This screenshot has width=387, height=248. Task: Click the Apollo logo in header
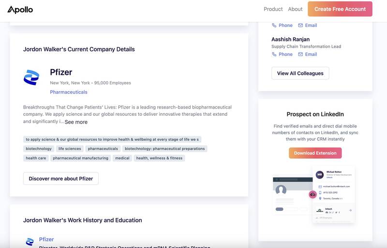[20, 9]
